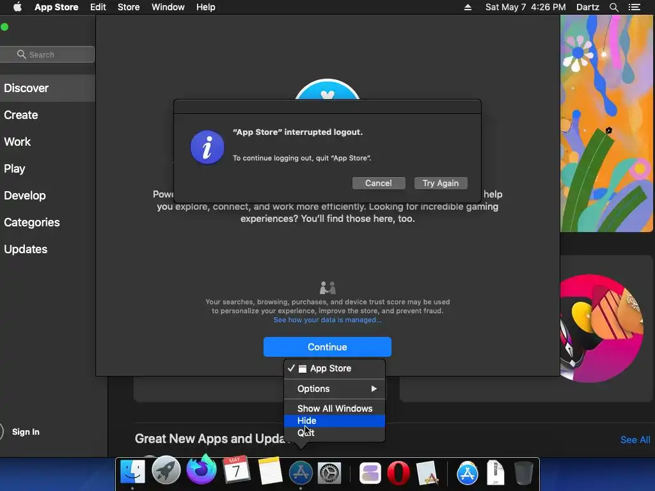
Task: Click the magnifier icon in the search field
Action: 21,54
